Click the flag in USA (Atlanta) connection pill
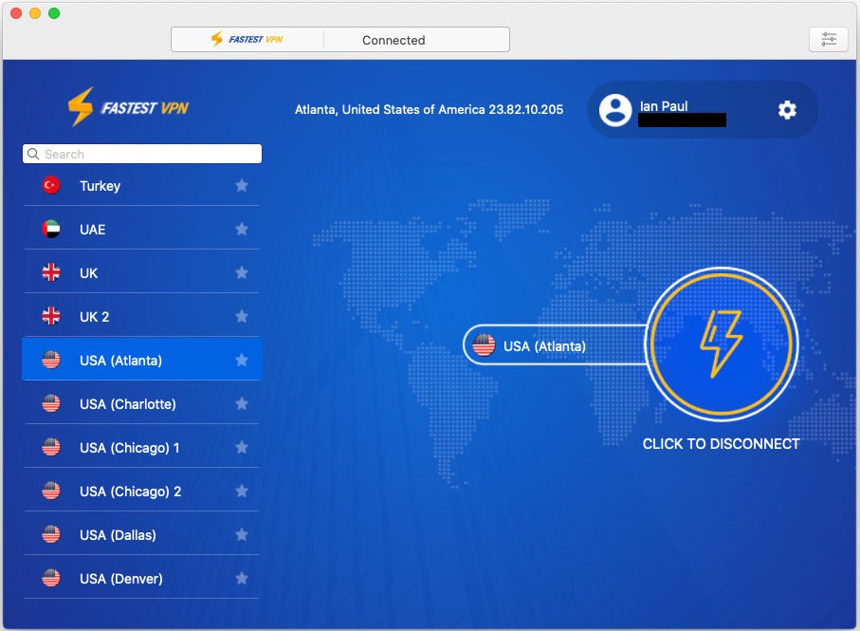Image resolution: width=860 pixels, height=631 pixels. click(484, 345)
